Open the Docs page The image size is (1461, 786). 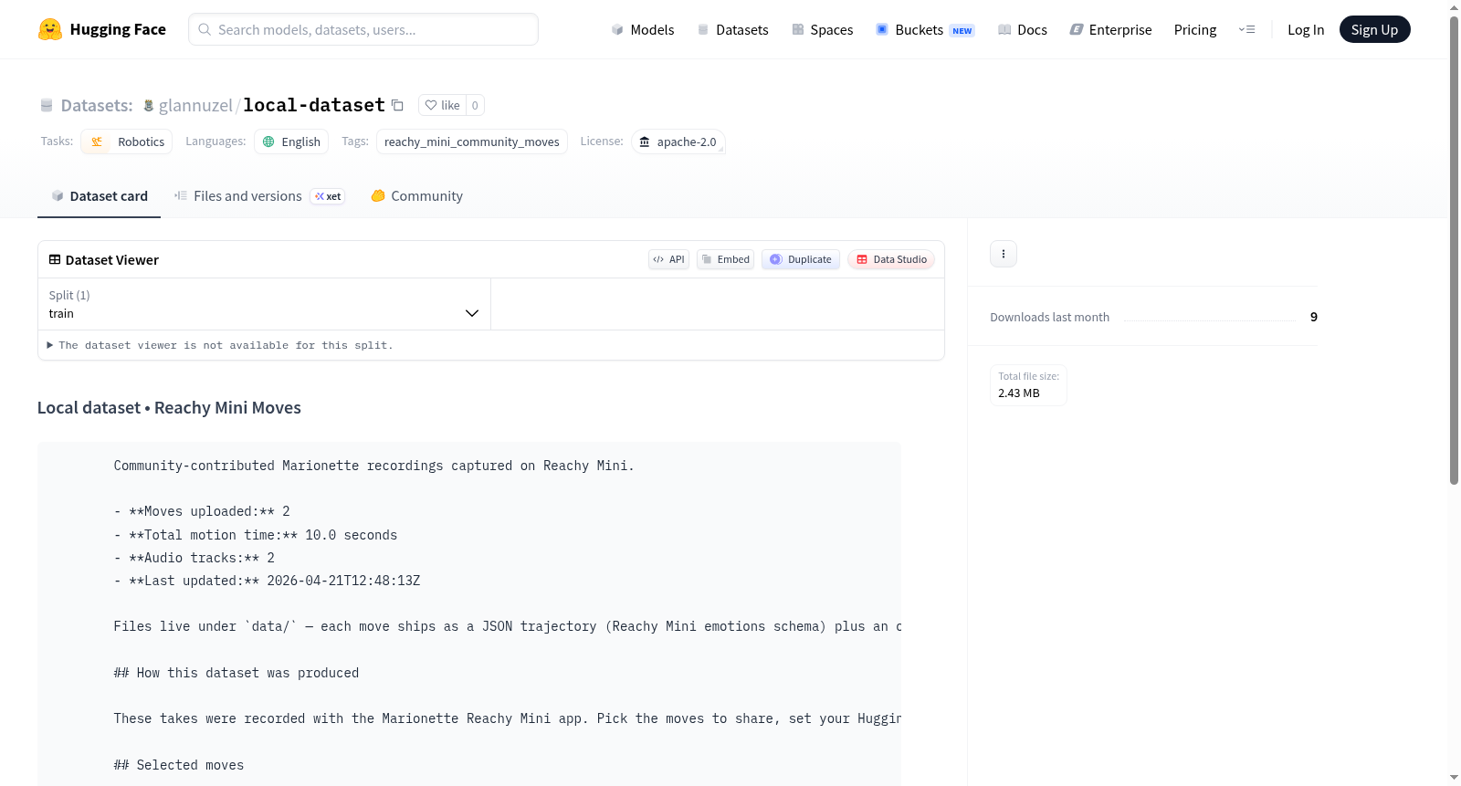pos(1022,29)
